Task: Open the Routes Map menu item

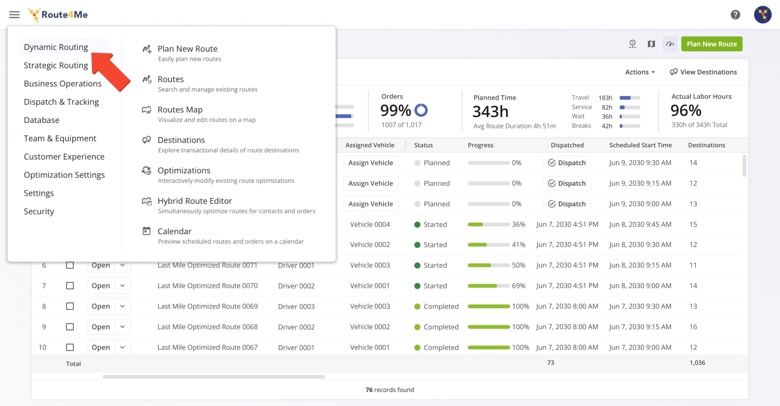Action: pos(180,110)
